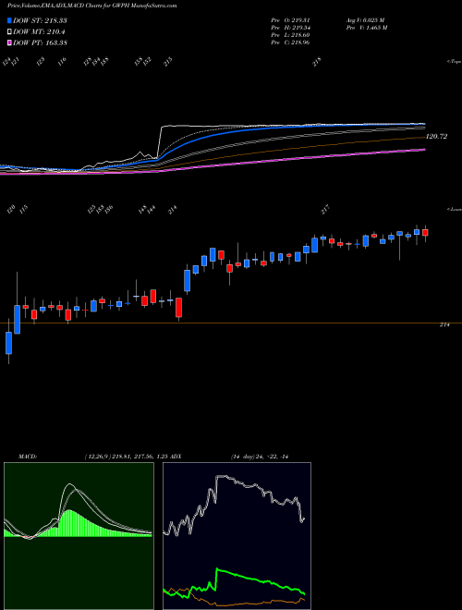Select the 'DOW PT: 163.38' legend label
This screenshot has width=462, height=610.
[x=40, y=43]
